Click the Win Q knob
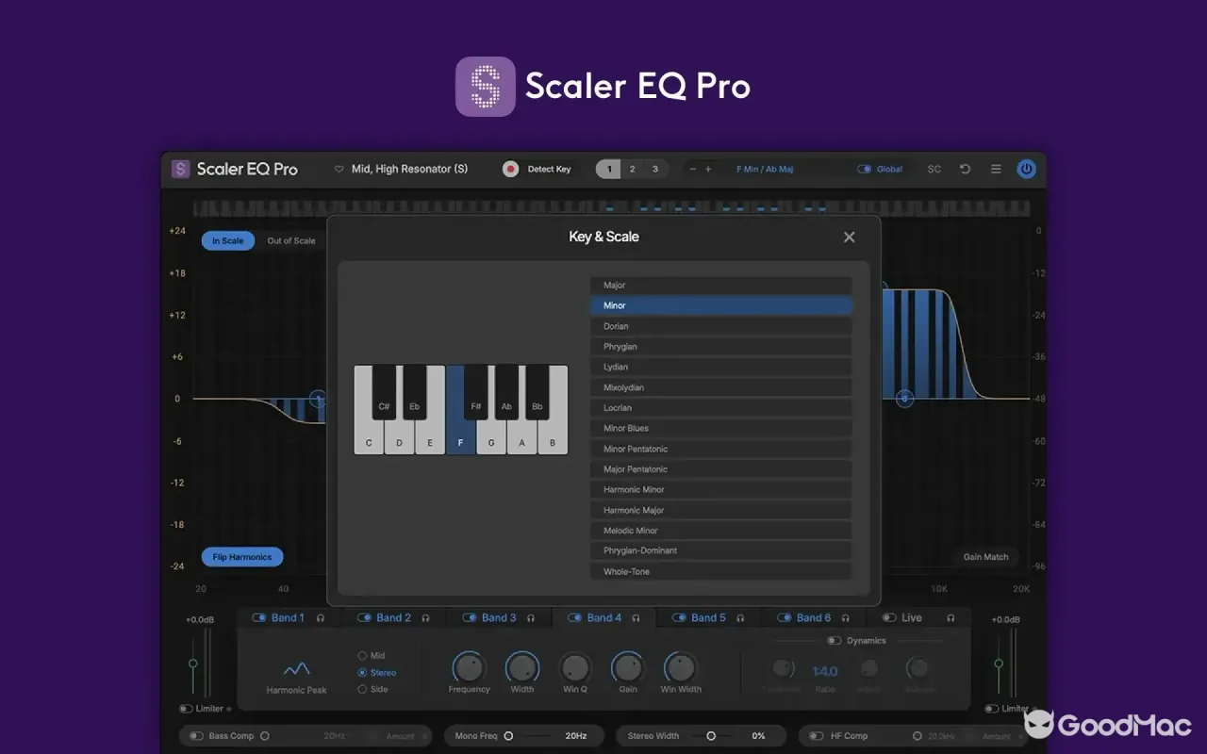 click(x=575, y=668)
